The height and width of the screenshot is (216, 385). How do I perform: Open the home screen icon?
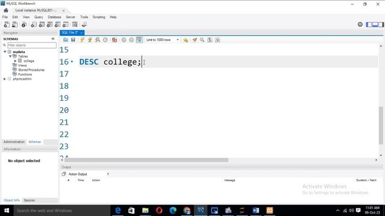(6, 10)
